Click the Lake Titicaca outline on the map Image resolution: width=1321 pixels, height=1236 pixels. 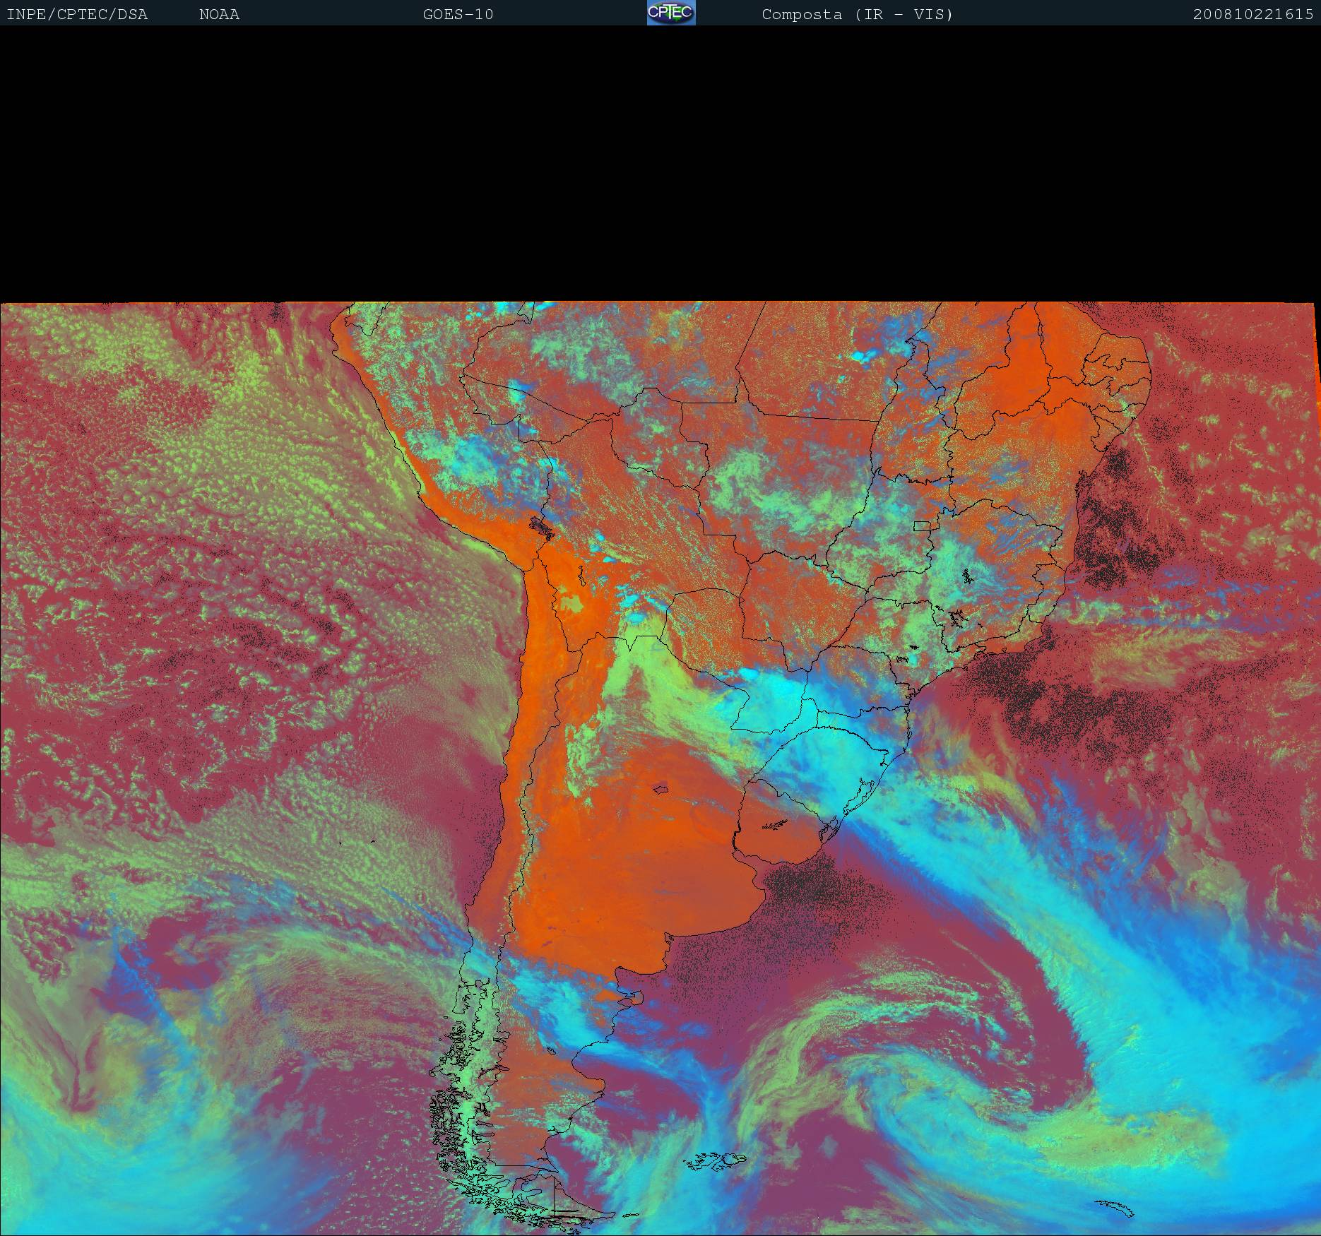(543, 528)
